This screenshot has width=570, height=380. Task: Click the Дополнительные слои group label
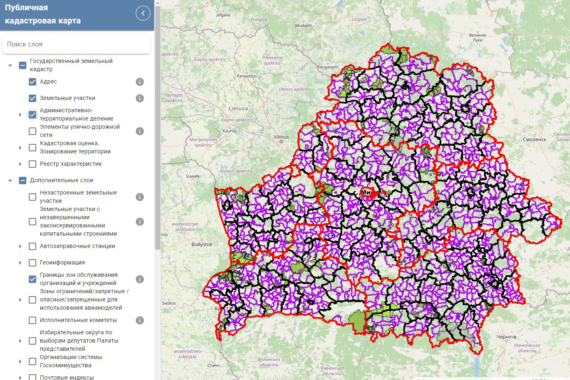click(62, 181)
